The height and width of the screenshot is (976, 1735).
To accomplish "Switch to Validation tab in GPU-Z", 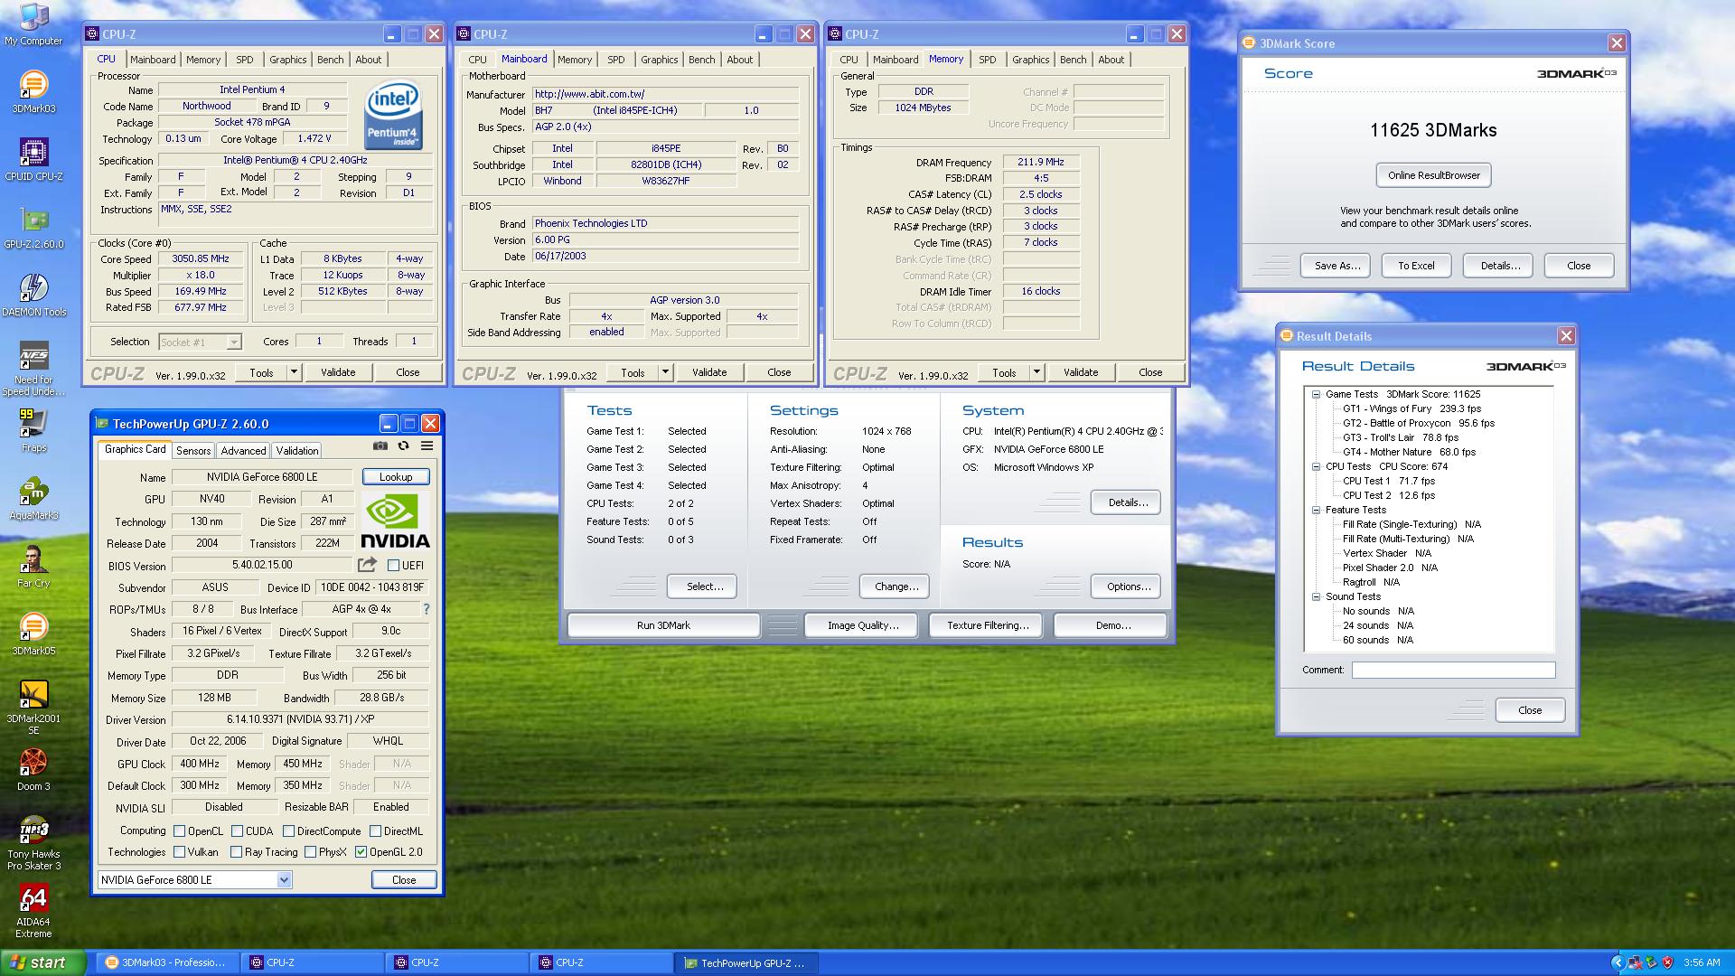I will [x=296, y=450].
